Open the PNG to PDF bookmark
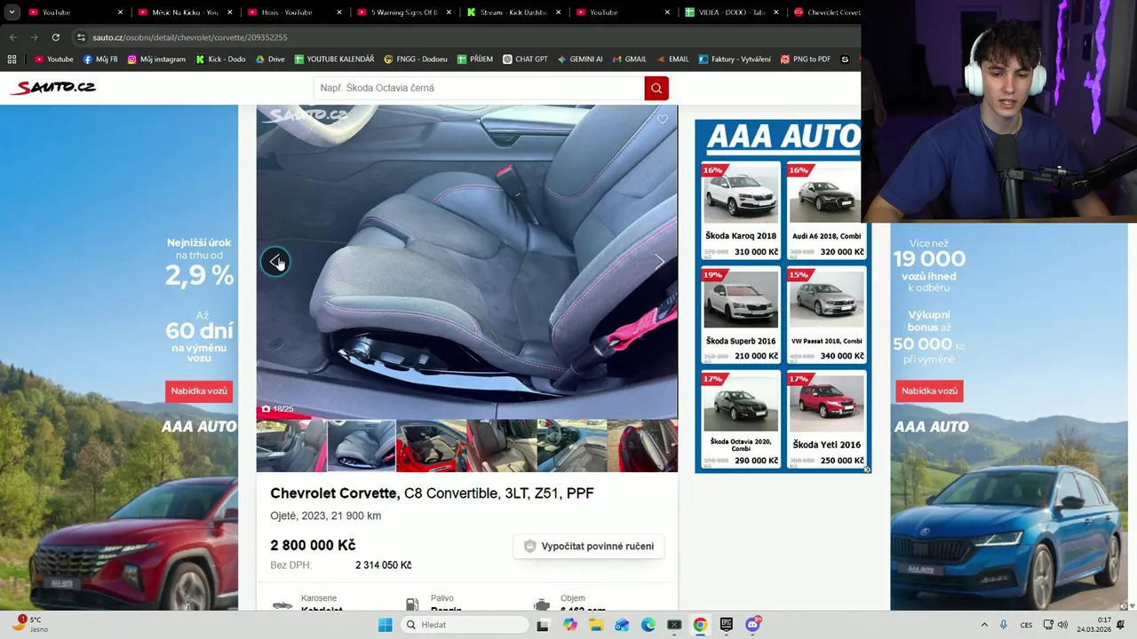Image resolution: width=1137 pixels, height=639 pixels. tap(805, 59)
